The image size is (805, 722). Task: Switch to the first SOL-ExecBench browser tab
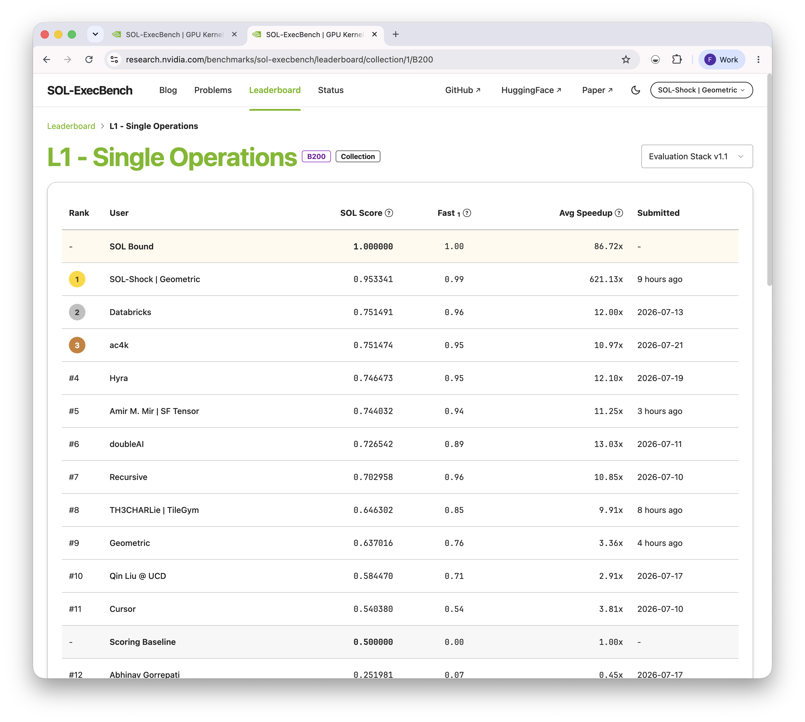(x=175, y=34)
